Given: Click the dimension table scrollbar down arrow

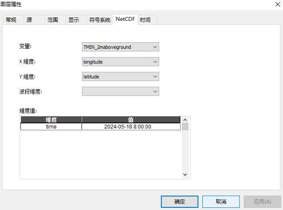Looking at the screenshot, I should [185, 174].
